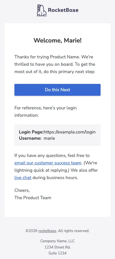The width and height of the screenshot is (115, 259).
Task: Click the "Welcome, Marie!" heading
Action: [58, 40]
